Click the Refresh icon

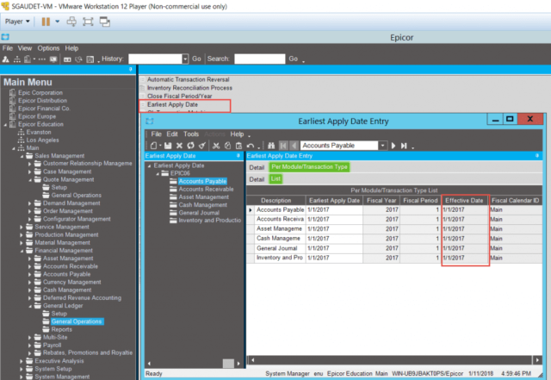[x=190, y=146]
